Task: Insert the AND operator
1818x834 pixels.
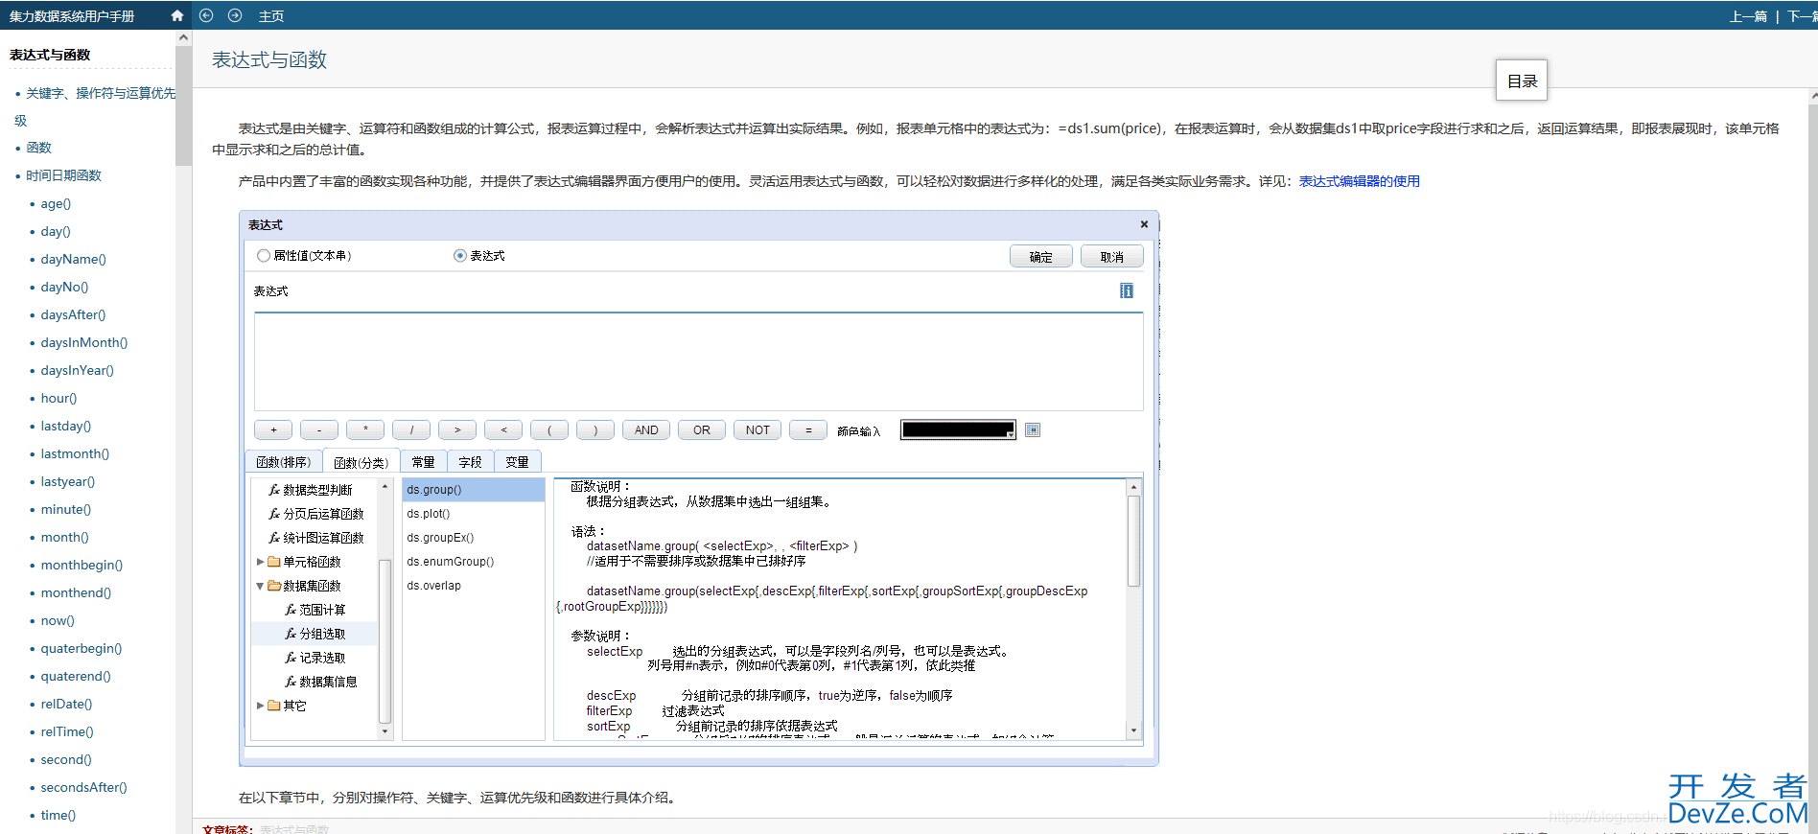Action: 646,430
